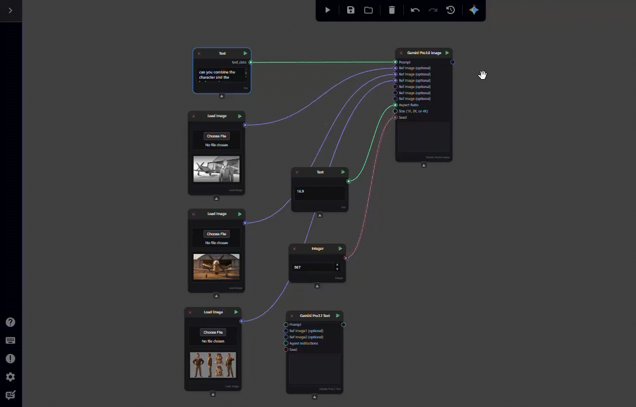
Task: Click the colorful Gemini star icon
Action: click(x=474, y=10)
